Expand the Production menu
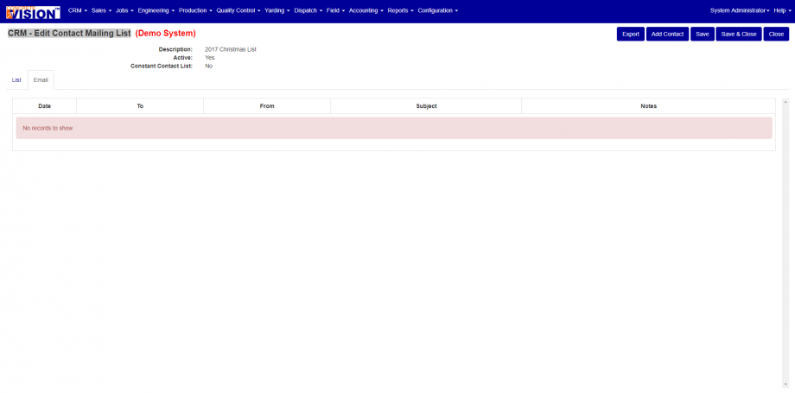The image size is (795, 393). tap(195, 10)
